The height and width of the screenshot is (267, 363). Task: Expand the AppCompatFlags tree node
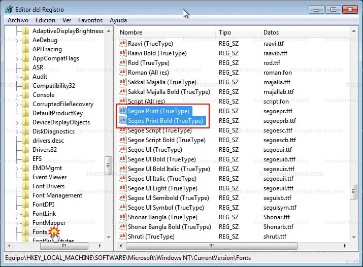point(17,58)
